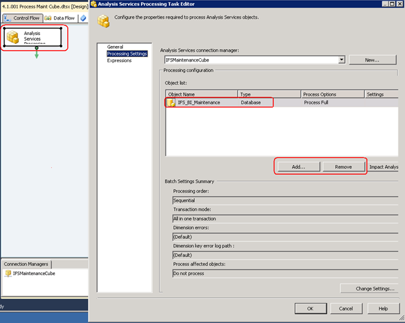The width and height of the screenshot is (405, 323).
Task: Click the IFS_BI_Maintenance database icon
Action: pos(171,102)
